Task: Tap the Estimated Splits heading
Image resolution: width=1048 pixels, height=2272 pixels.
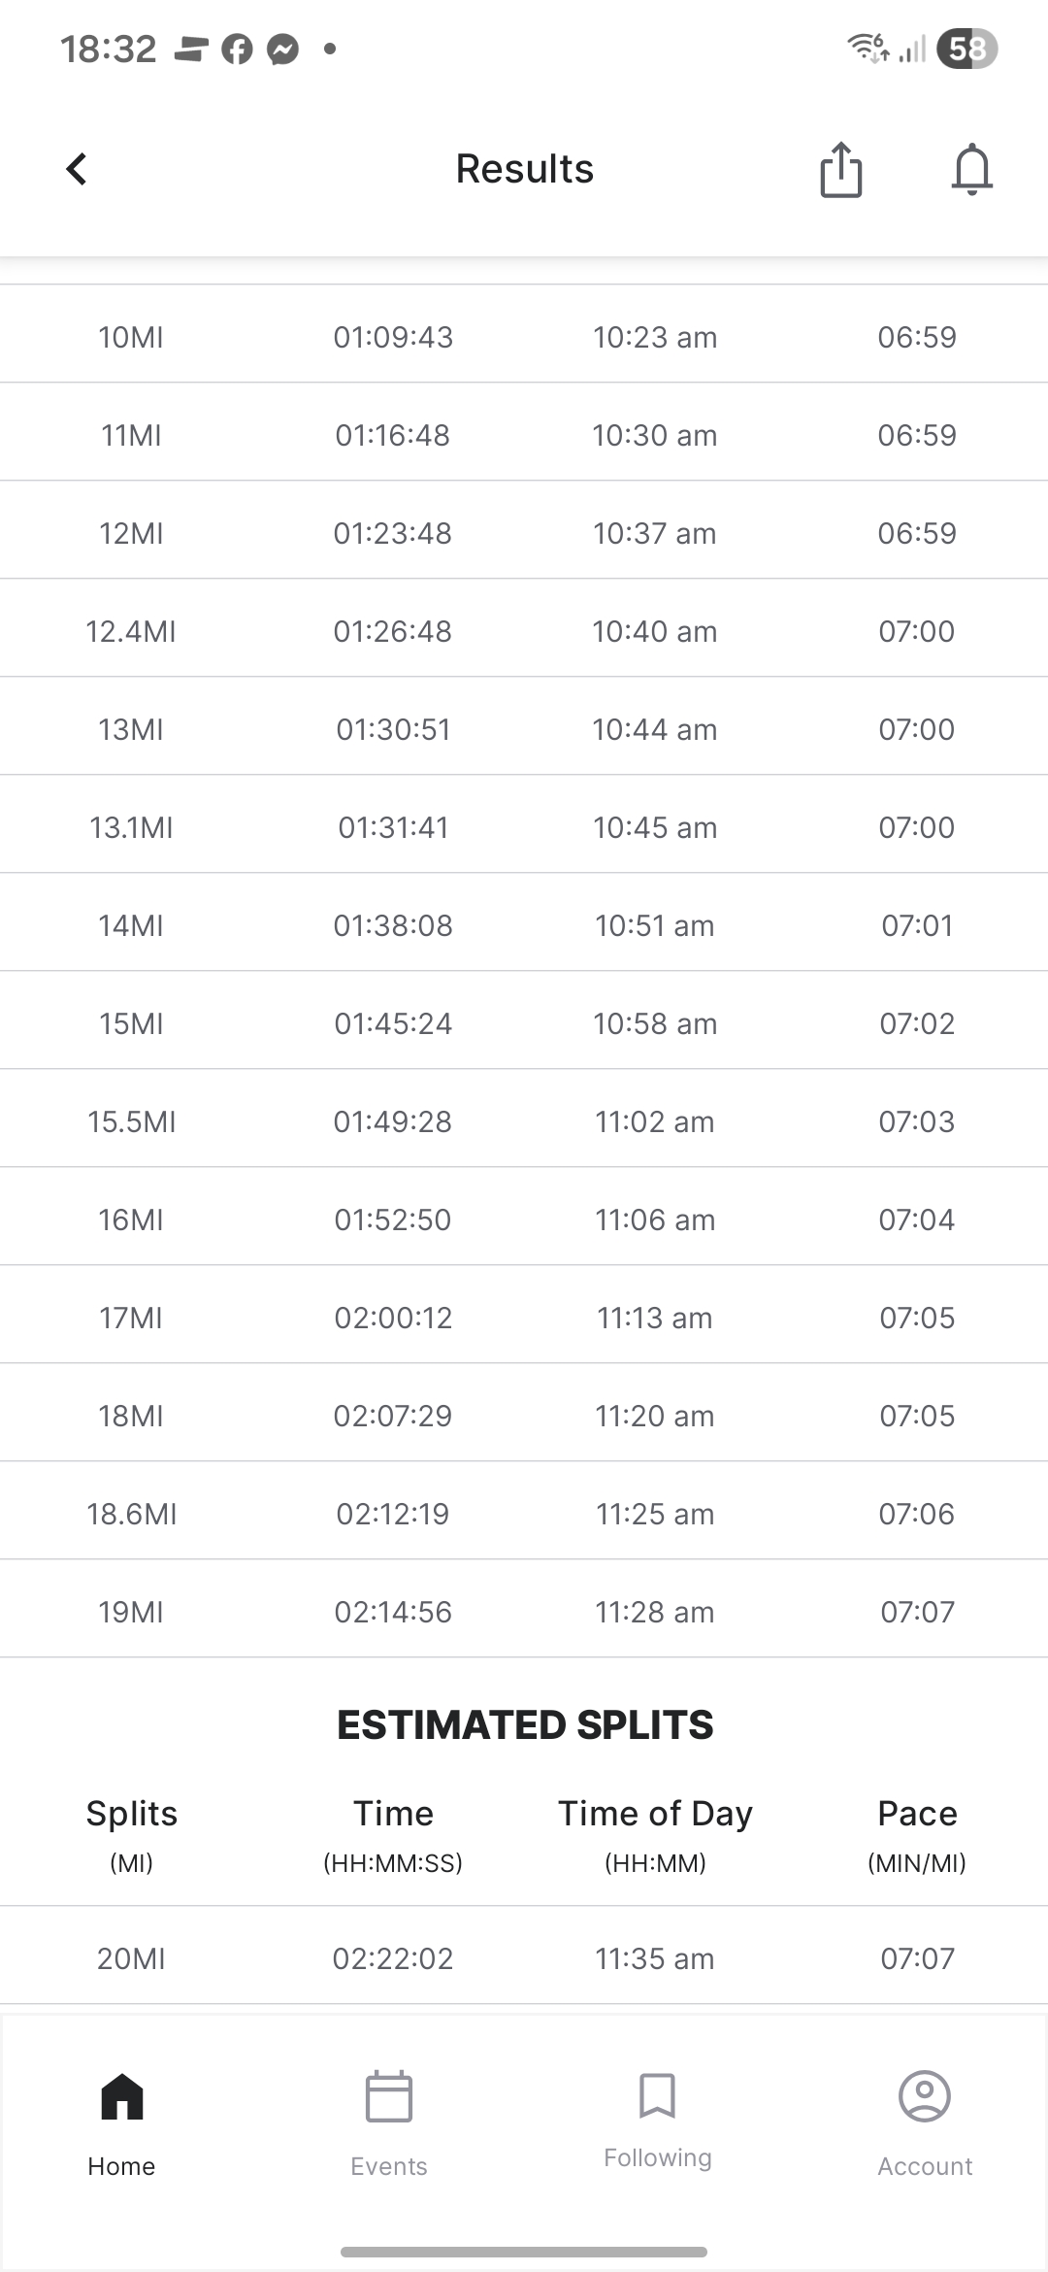Action: pyautogui.click(x=525, y=1724)
